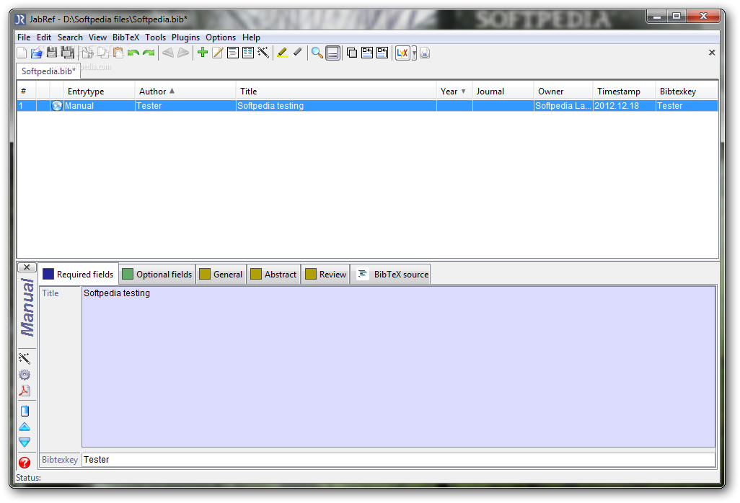Image resolution: width=740 pixels, height=503 pixels.
Task: Click the yellow Mark entries highlighter
Action: pyautogui.click(x=282, y=53)
